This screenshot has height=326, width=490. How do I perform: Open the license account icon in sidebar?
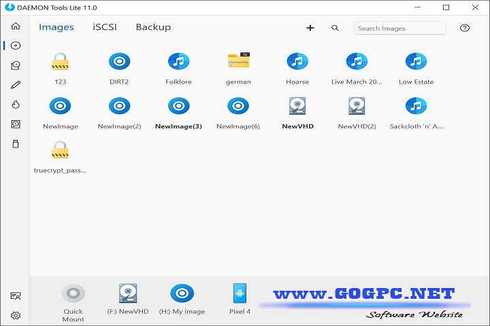point(16,295)
